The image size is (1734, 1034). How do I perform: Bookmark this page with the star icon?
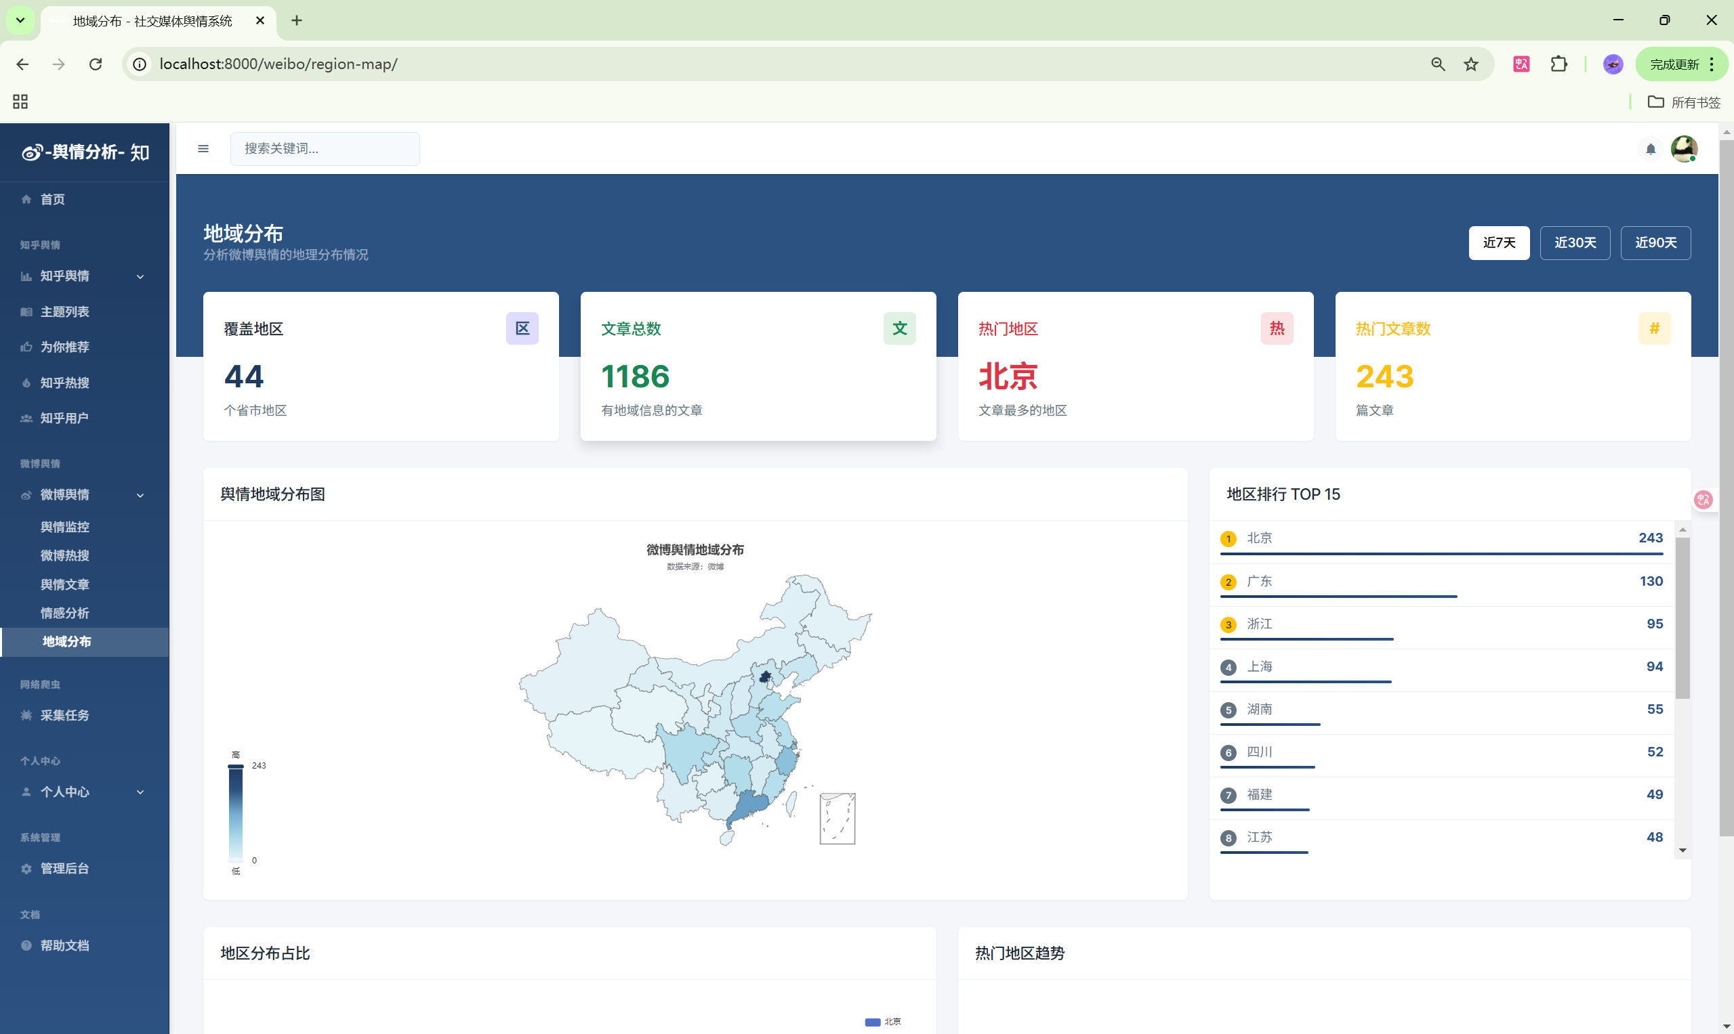click(1470, 64)
